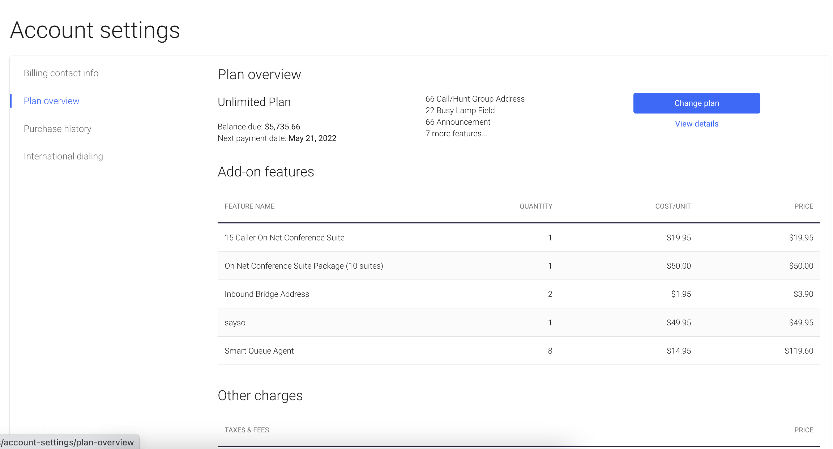Select the sayso add-on row
The width and height of the screenshot is (833, 449).
point(235,322)
